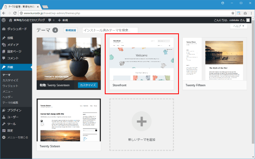This screenshot has width=255, height=159.
Task: Click the 固定ページ pages icon
Action: click(4, 51)
